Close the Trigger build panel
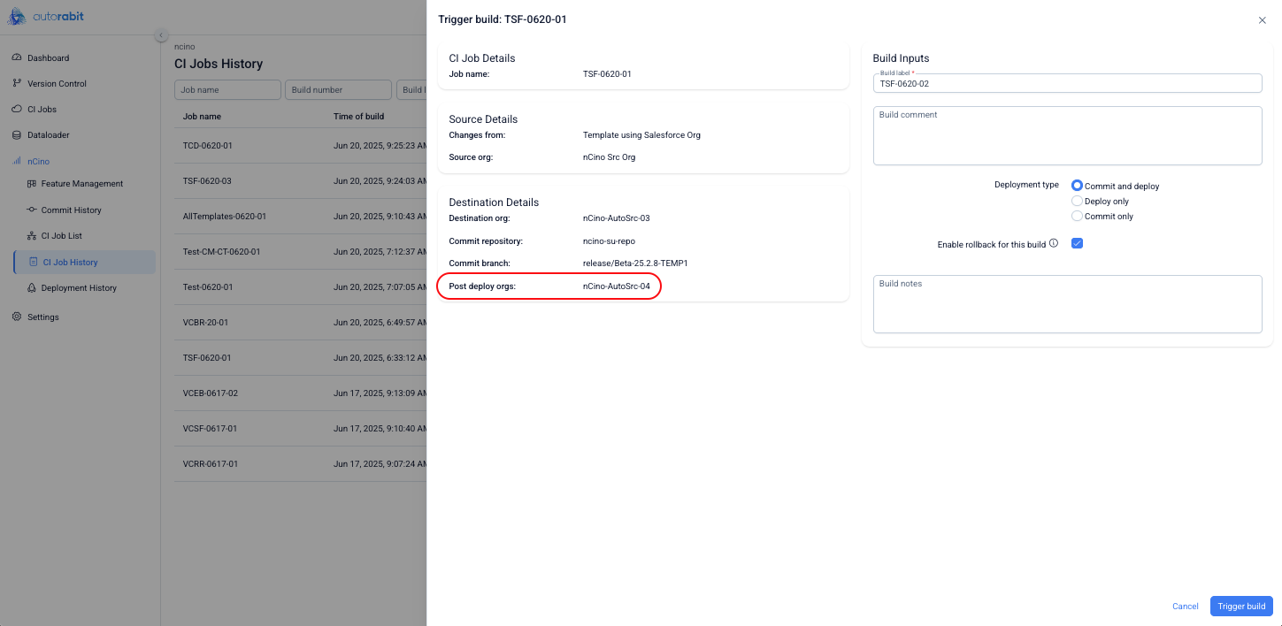1282x626 pixels. (x=1262, y=20)
